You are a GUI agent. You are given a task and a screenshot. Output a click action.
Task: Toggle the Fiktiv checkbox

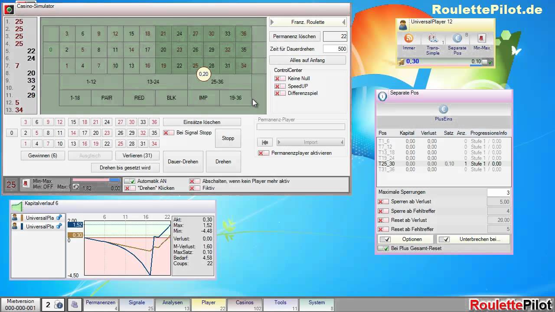click(x=195, y=188)
